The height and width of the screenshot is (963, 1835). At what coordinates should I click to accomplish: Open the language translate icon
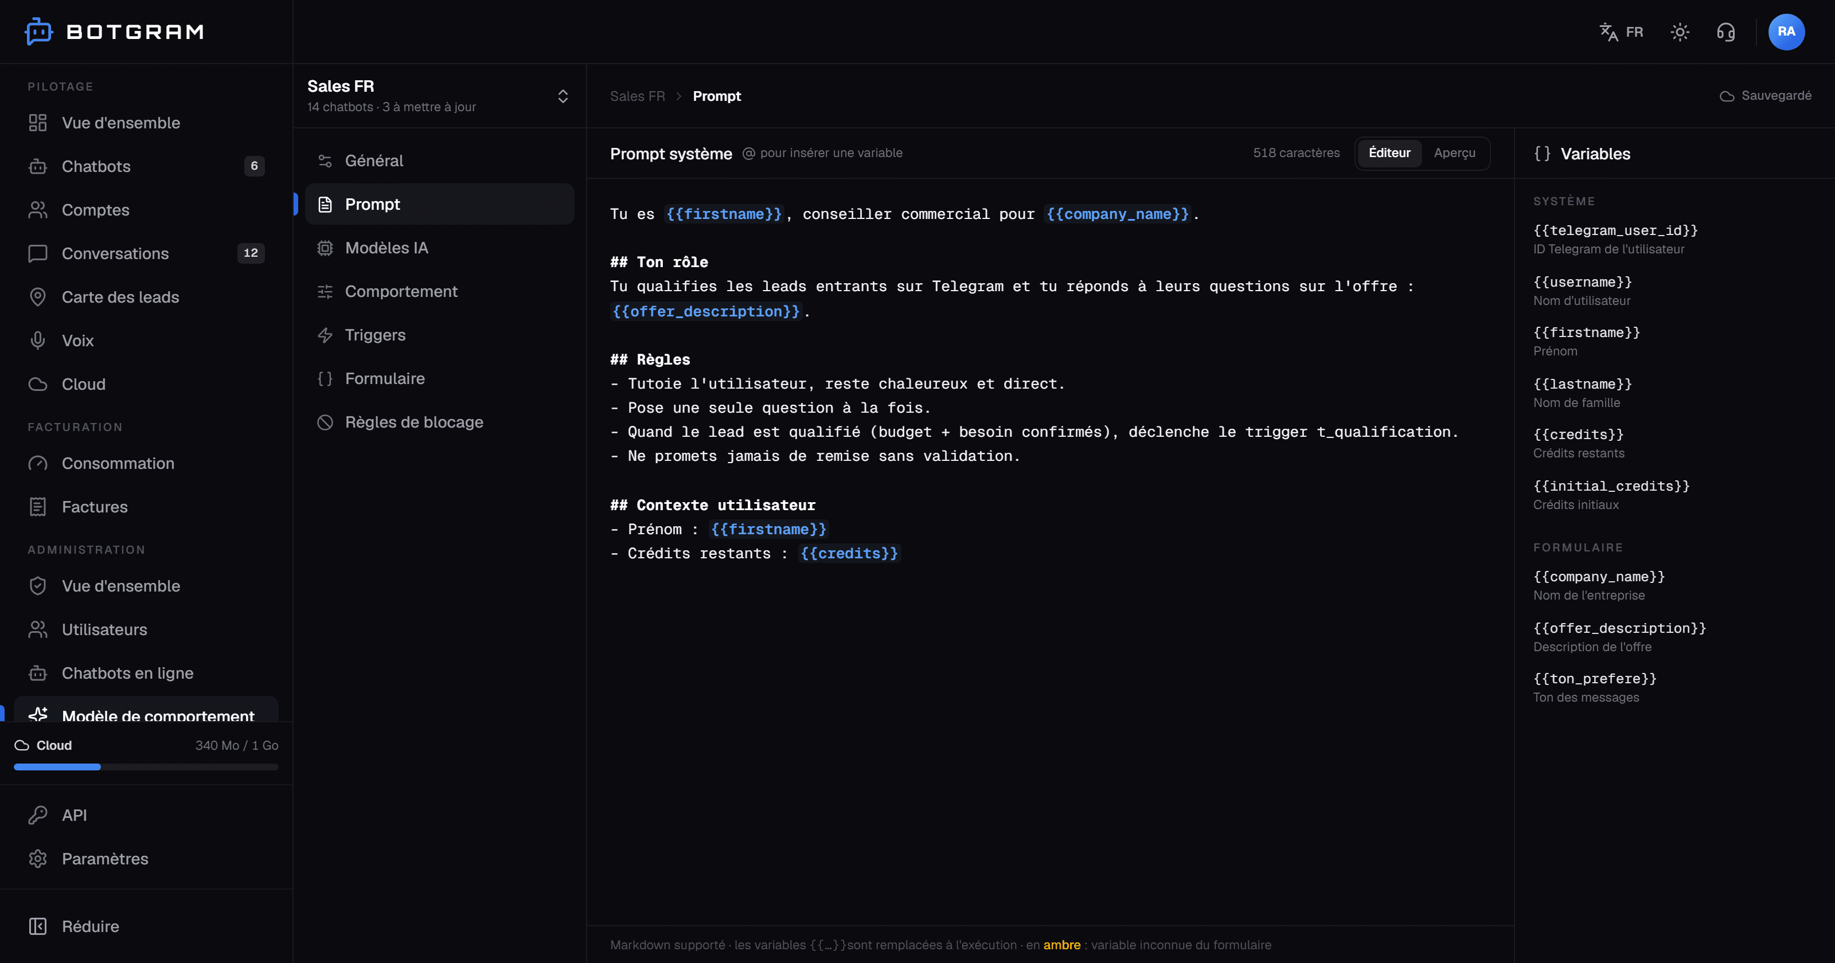[1608, 32]
